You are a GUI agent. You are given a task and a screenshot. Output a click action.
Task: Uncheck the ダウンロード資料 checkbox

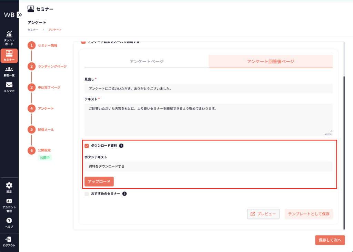[87, 146]
